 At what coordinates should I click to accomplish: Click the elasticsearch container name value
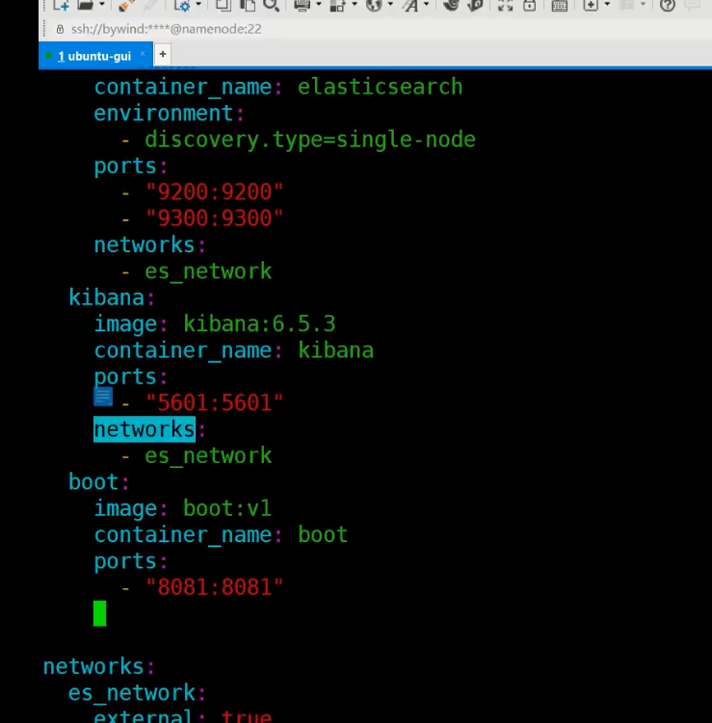pyautogui.click(x=380, y=88)
